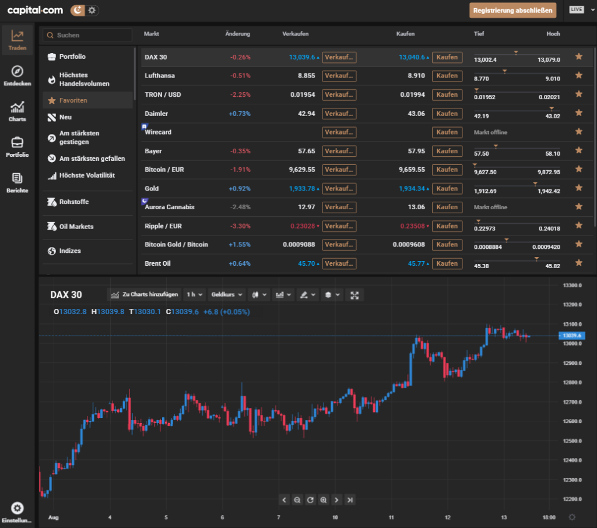Open the Entdecken compass icon in sidebar
The image size is (597, 528).
pyautogui.click(x=17, y=76)
